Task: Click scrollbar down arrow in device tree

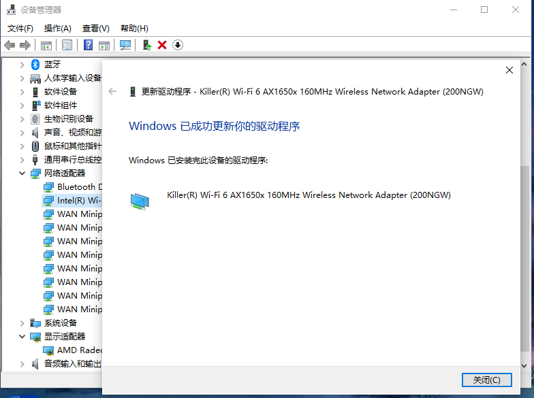Action: (524, 366)
